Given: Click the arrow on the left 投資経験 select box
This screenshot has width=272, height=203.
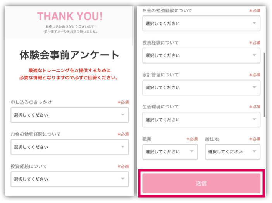Looking at the screenshot, I should coord(123,179).
